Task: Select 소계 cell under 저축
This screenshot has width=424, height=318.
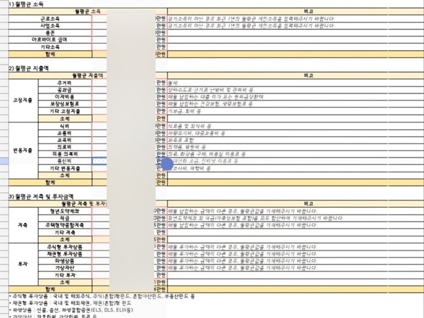Action: [x=65, y=239]
